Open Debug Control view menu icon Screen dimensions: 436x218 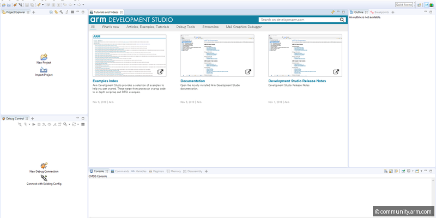coord(83,124)
